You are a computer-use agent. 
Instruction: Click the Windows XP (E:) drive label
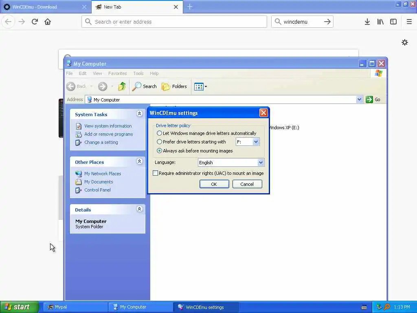coord(284,128)
